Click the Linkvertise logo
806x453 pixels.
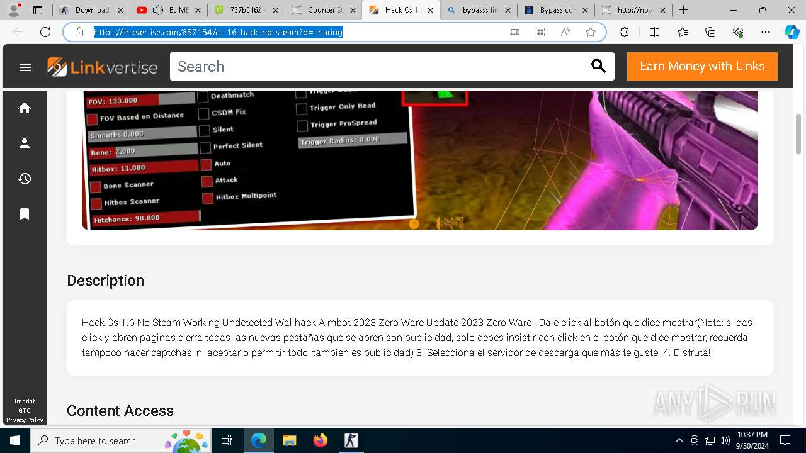(x=102, y=67)
